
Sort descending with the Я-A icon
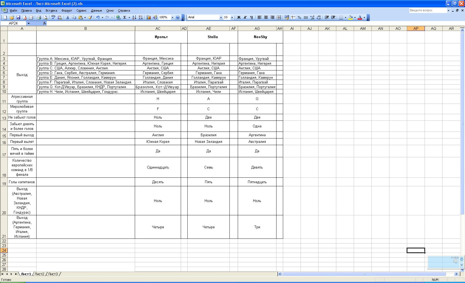141,17
